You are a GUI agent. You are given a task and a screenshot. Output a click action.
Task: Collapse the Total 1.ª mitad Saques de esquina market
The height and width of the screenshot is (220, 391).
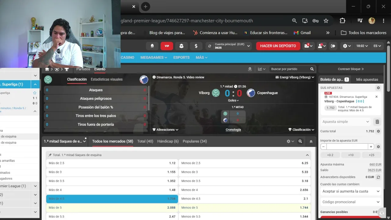point(307,155)
